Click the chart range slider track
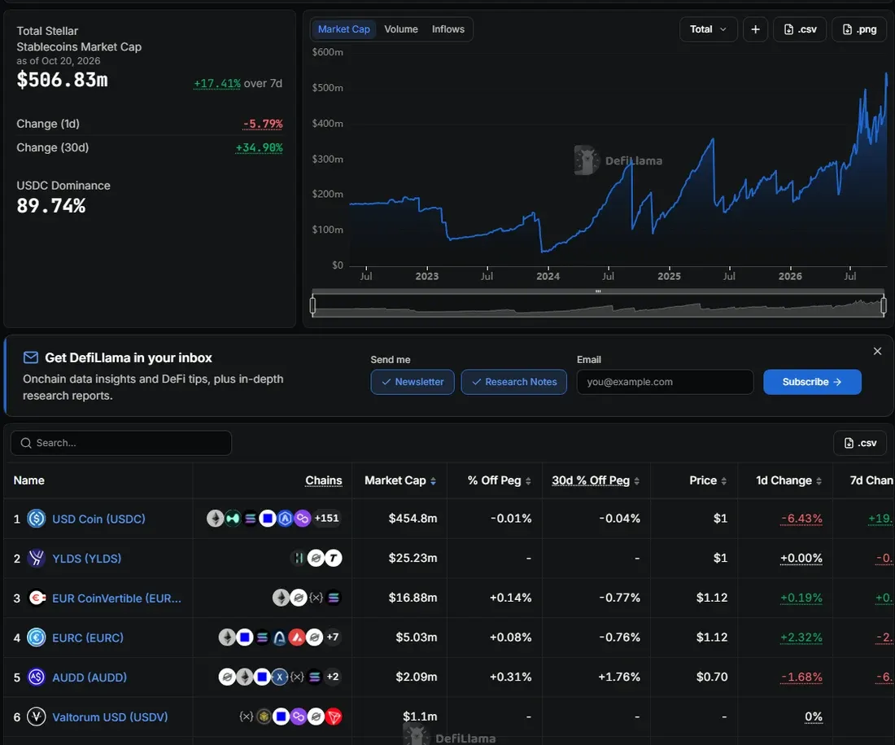 598,305
